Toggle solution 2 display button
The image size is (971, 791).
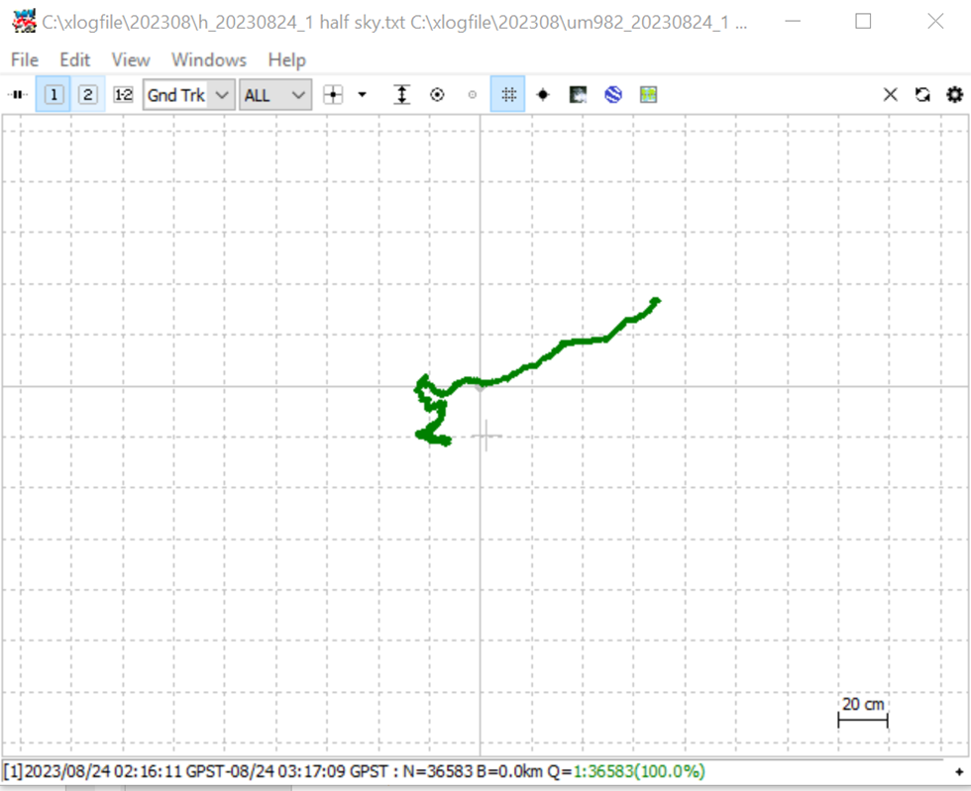[x=88, y=95]
